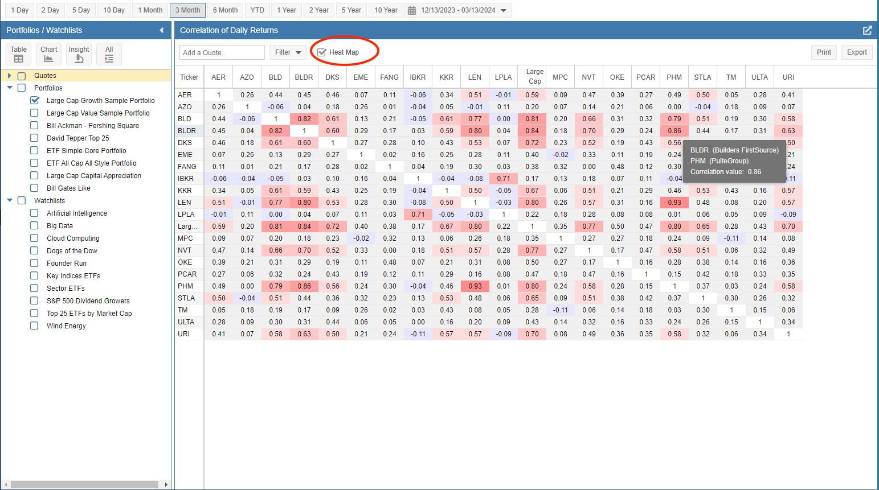Select the 2 Year period button

[x=319, y=10]
